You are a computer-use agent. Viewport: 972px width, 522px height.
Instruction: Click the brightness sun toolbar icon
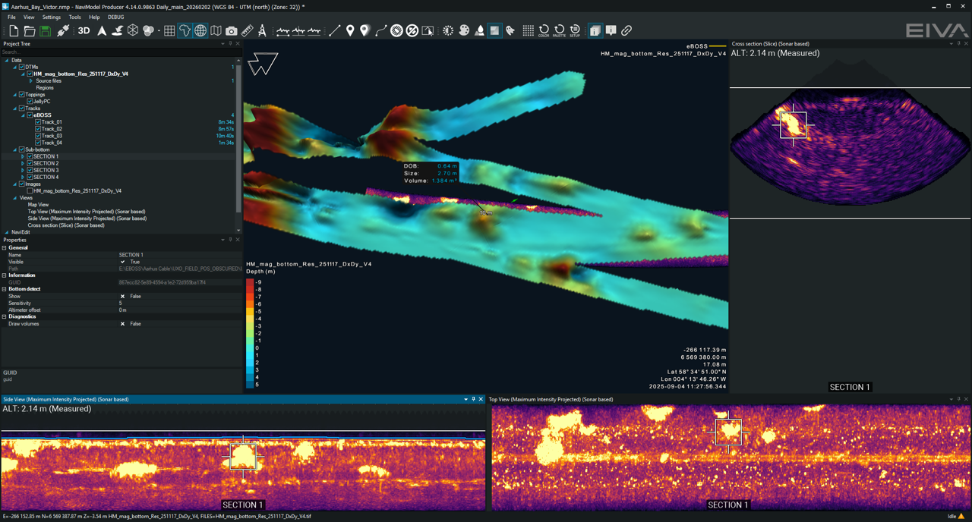tap(448, 31)
